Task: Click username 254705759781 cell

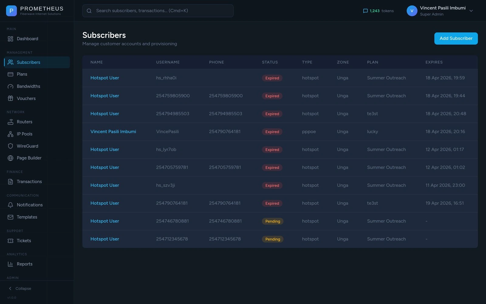Action: [172, 168]
